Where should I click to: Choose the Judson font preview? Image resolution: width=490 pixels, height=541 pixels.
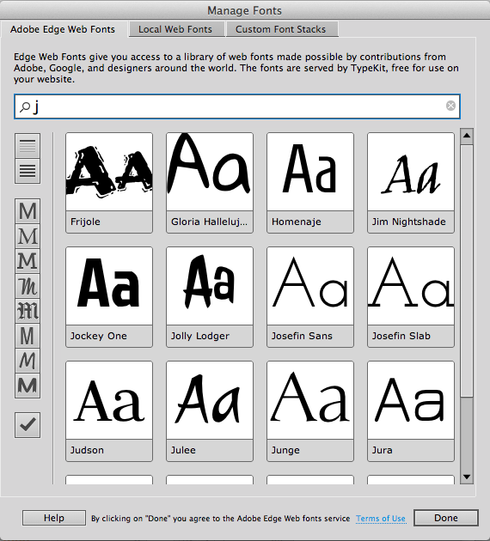109,400
